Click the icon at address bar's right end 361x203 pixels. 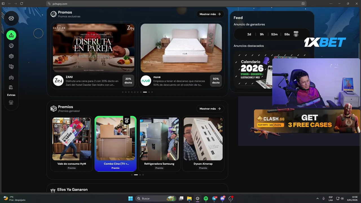(x=303, y=4)
